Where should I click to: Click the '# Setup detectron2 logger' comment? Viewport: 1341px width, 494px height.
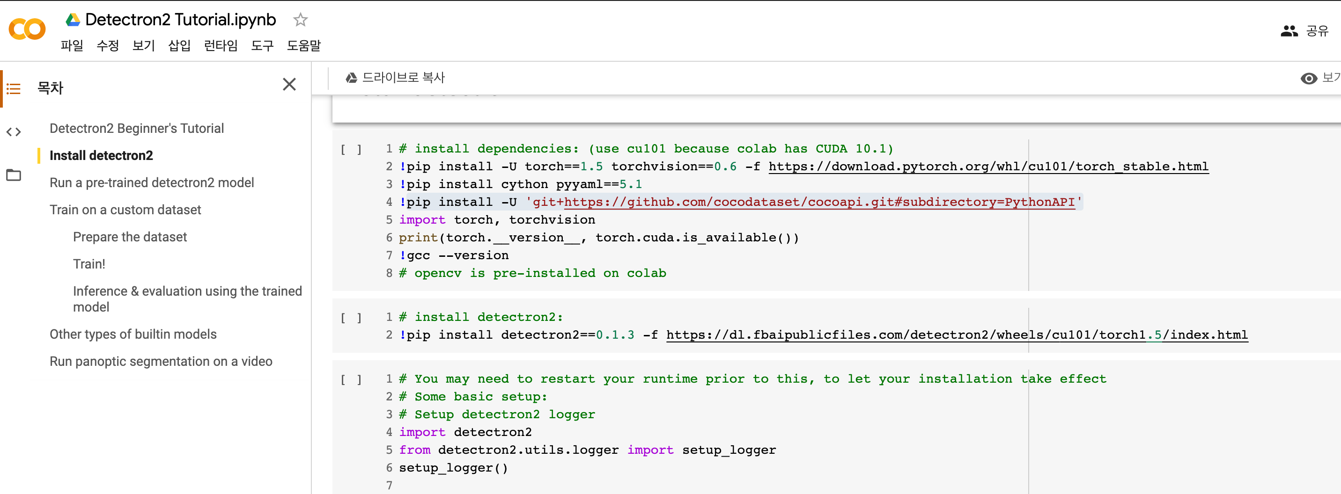point(497,414)
